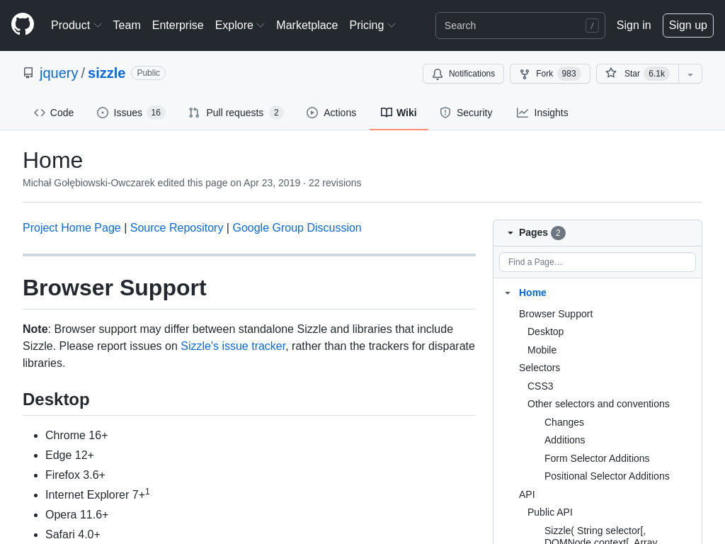This screenshot has height=544, width=725.
Task: Click the Notifications bell icon
Action: click(x=438, y=74)
